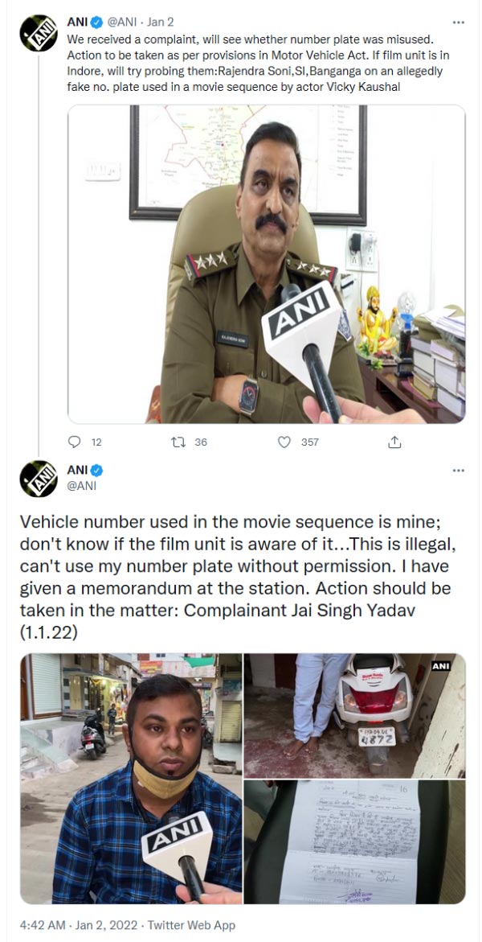Open the more options menu on the second tweet

(x=458, y=469)
